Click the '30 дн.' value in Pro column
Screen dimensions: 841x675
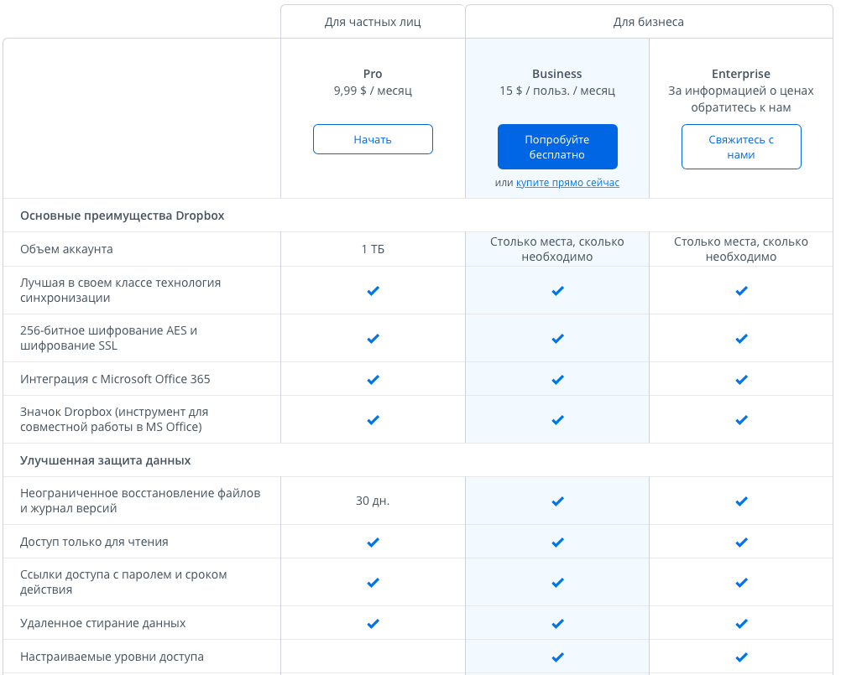[373, 501]
